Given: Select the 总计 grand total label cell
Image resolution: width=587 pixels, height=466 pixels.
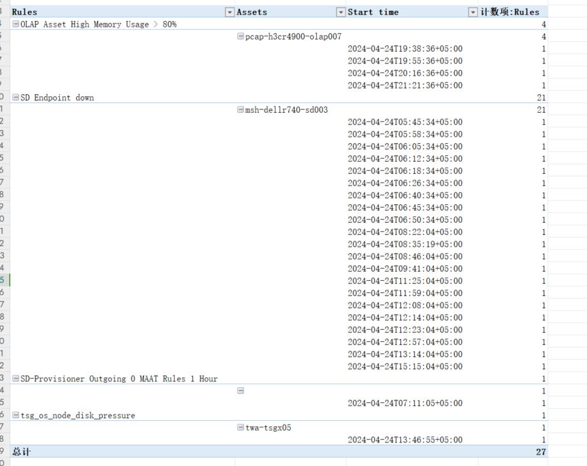Looking at the screenshot, I should click(x=21, y=452).
